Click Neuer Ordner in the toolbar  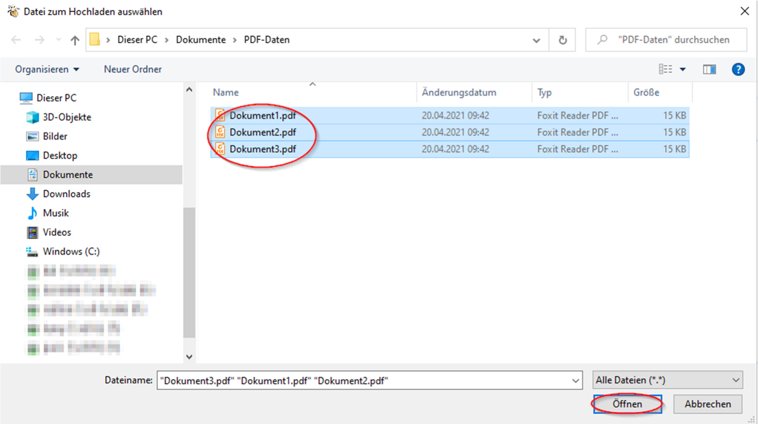point(133,69)
